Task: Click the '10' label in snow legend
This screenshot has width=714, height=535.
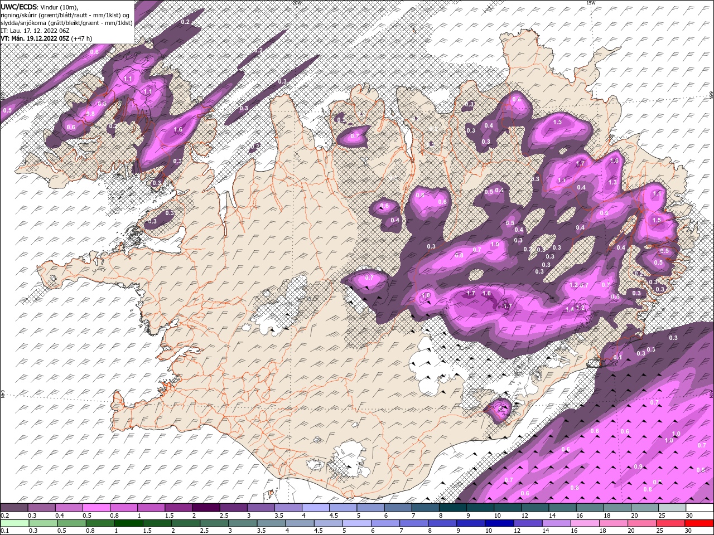Action: click(497, 515)
